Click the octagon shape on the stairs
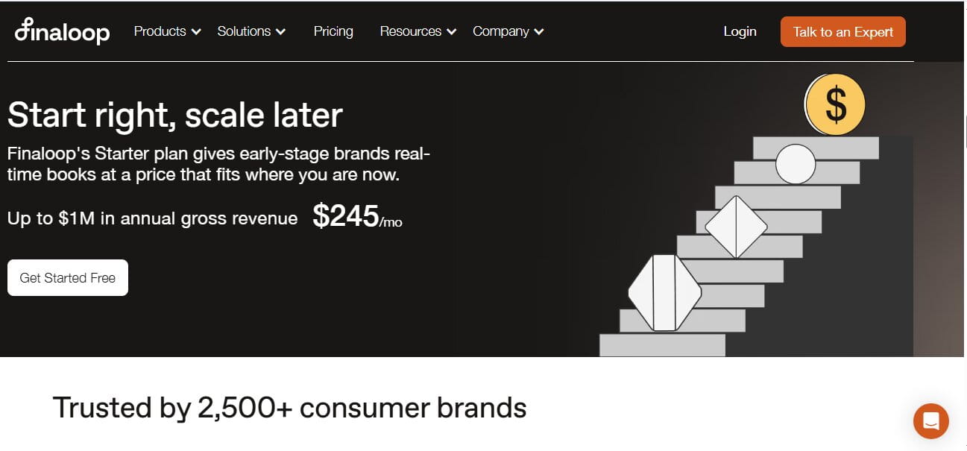 (x=664, y=292)
